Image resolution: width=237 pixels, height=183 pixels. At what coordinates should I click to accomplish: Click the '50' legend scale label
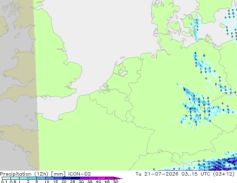[116, 182]
